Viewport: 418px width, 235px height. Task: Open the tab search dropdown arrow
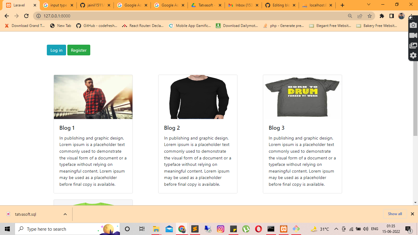[368, 5]
